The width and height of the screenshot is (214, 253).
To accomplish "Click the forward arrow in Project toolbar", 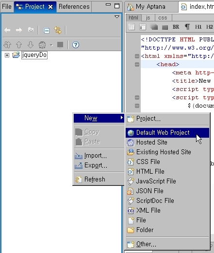I will (19, 30).
